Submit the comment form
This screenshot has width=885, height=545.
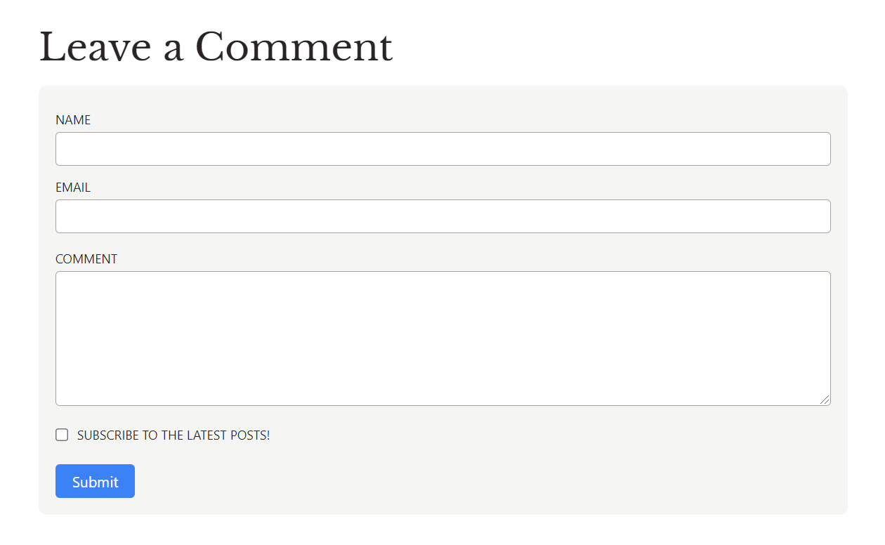[x=95, y=481]
